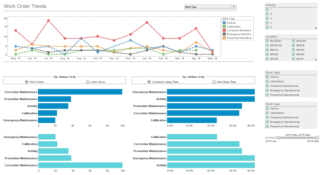The height and width of the screenshot is (175, 320).
Task: Expand the Priority panel using its down arrow
Action: [x=316, y=28]
